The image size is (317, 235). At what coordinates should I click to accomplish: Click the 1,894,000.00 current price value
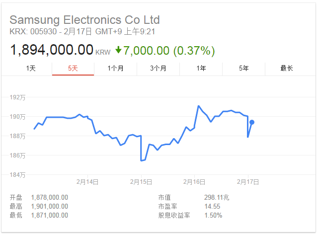click(x=52, y=50)
